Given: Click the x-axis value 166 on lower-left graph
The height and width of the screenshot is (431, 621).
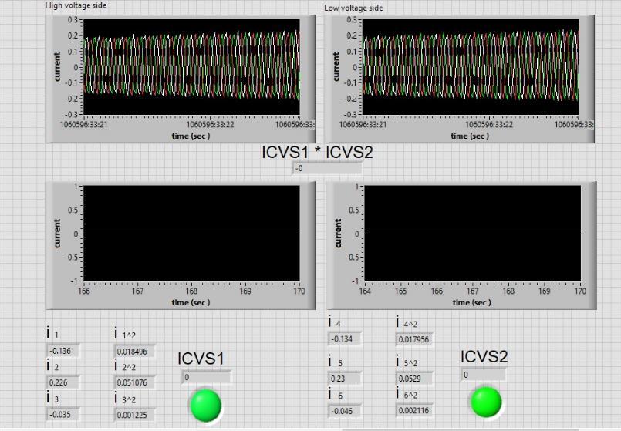Looking at the screenshot, I should (x=84, y=291).
